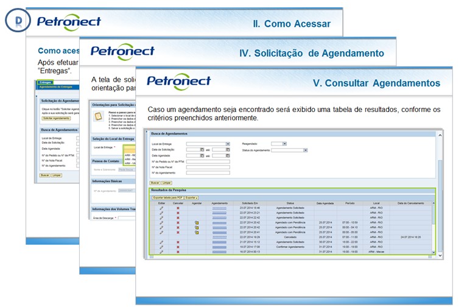Open appointment link in row solicited 23.07.2014 18:46
Screen dimensions: 464x307
coord(219,208)
